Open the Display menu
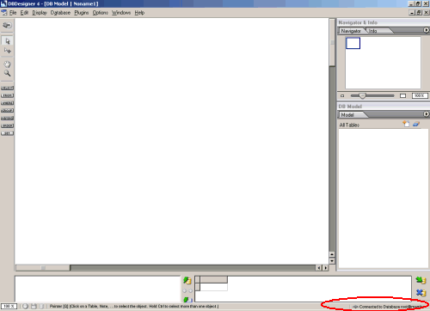 (x=40, y=13)
